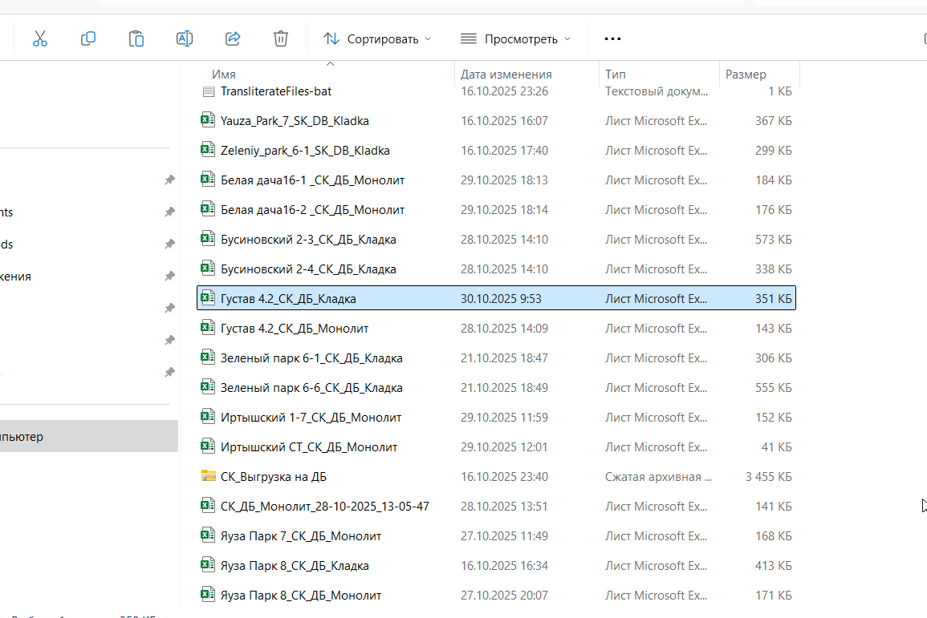Click the Сжатая архивная type cell
Image resolution: width=927 pixels, height=618 pixels.
pyautogui.click(x=658, y=477)
